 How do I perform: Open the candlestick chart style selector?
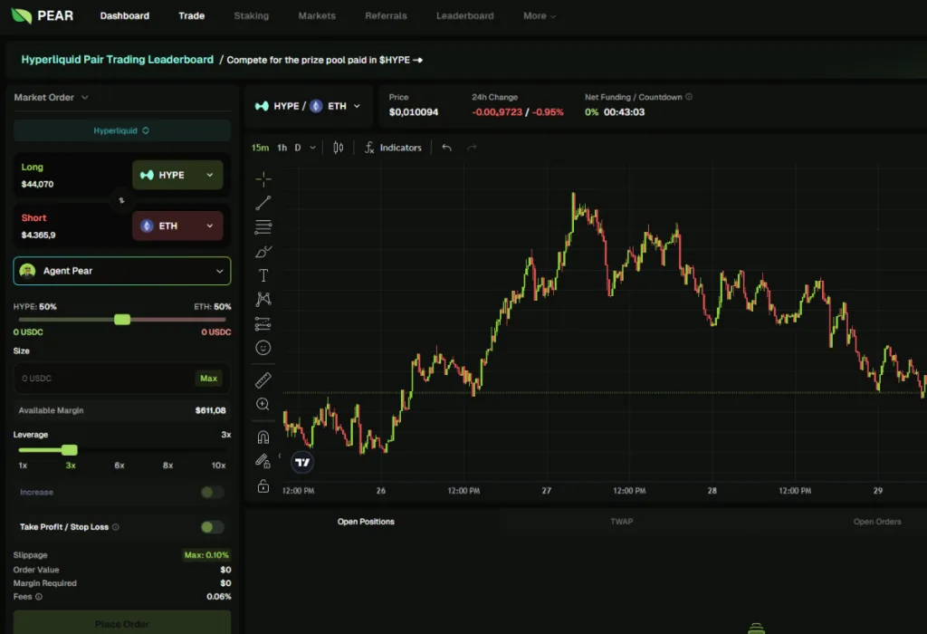pos(338,148)
